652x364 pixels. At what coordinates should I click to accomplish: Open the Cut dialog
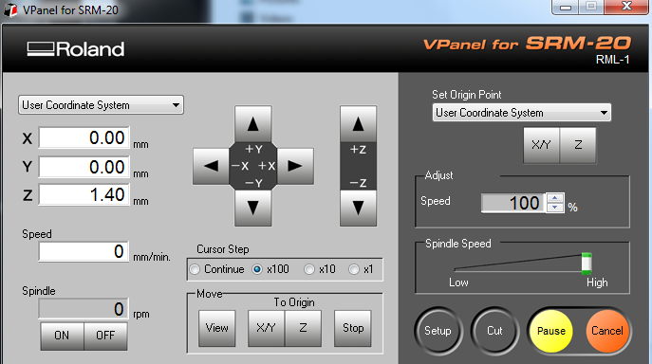point(494,331)
